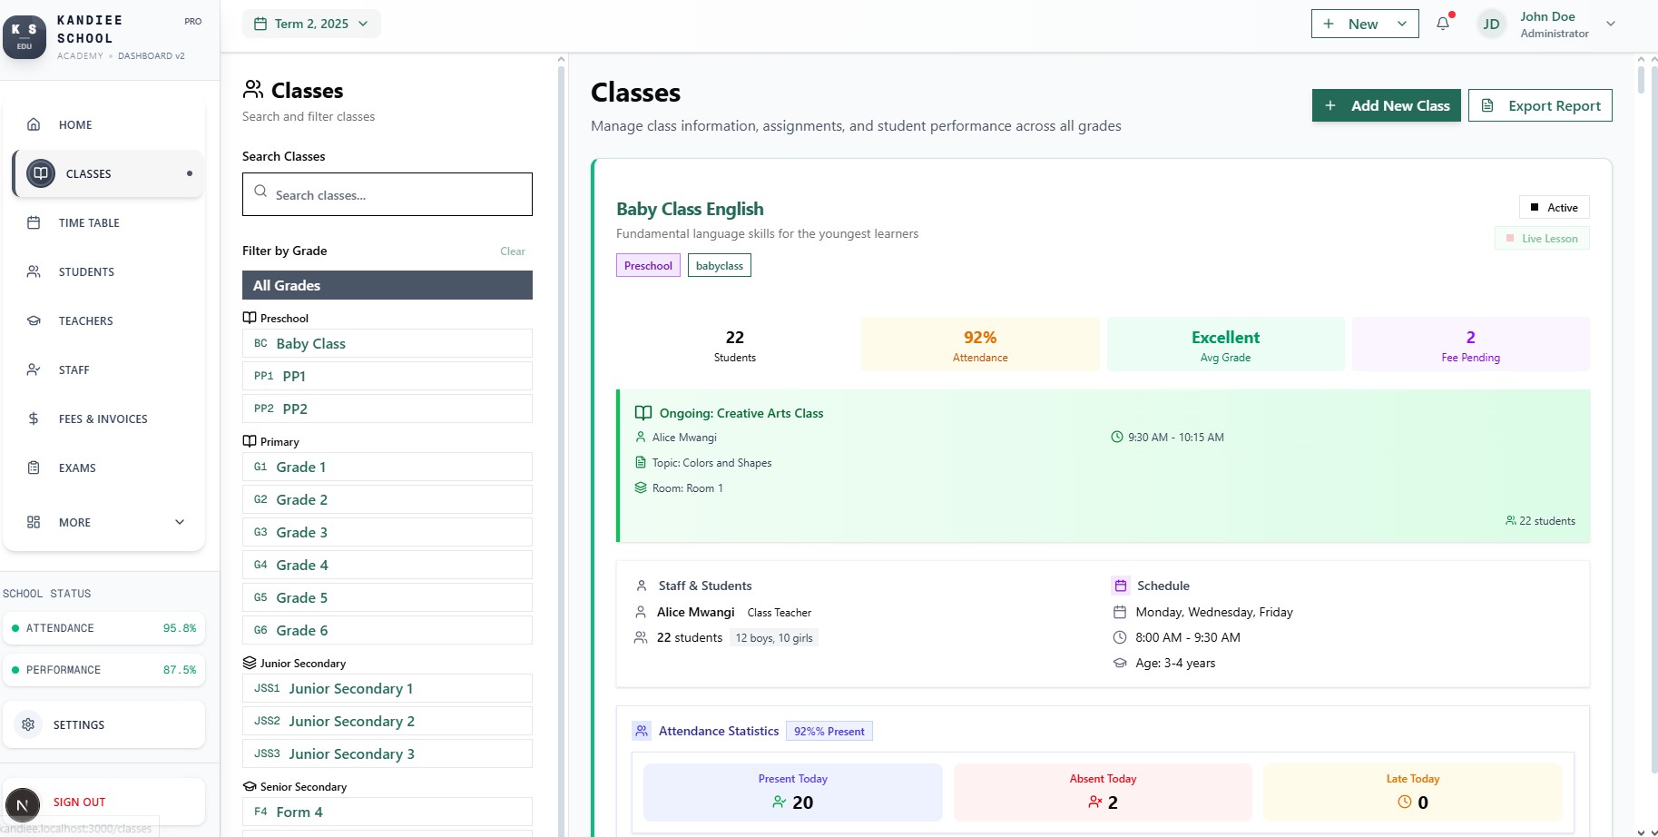Filter by PP1 grade
Viewport: 1658px width, 837px height.
388,376
